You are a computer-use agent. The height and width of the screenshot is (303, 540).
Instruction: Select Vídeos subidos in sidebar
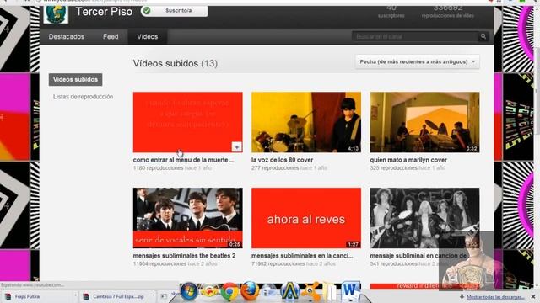tap(75, 79)
